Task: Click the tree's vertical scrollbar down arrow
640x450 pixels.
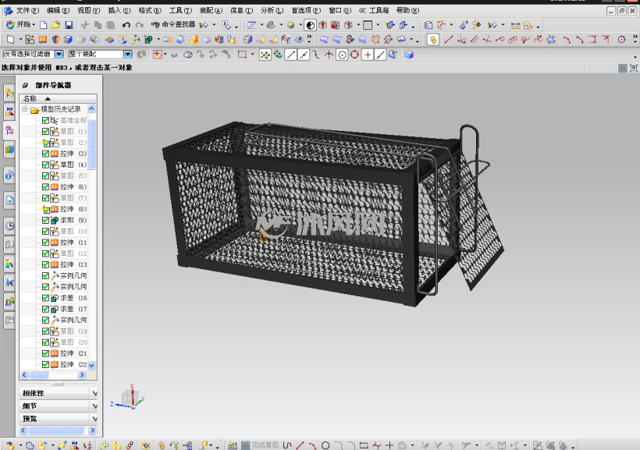Action: (91, 365)
